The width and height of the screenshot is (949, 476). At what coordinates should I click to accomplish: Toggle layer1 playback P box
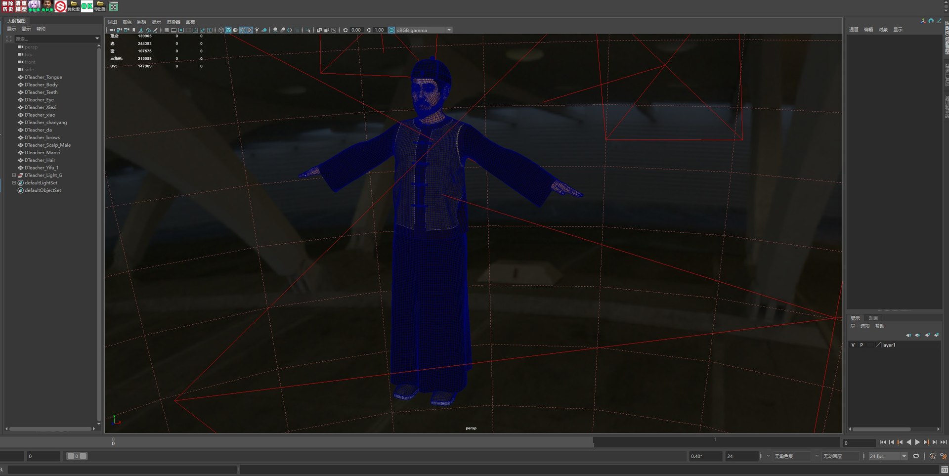(862, 345)
